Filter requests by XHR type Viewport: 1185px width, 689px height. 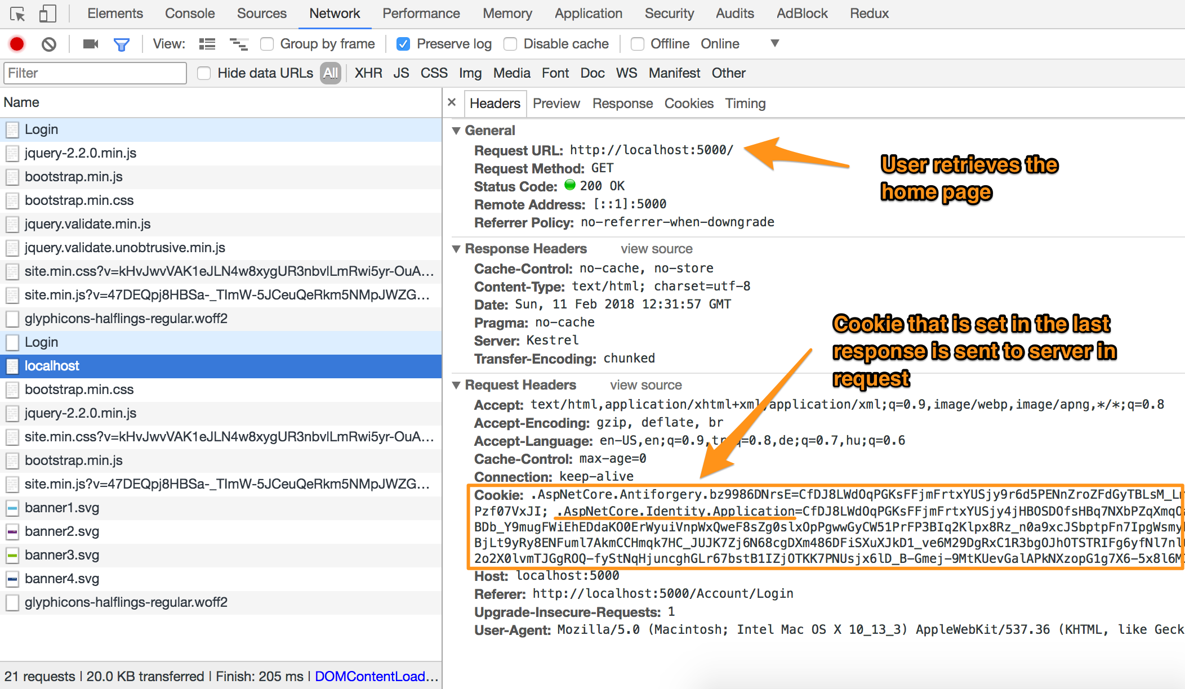point(368,73)
